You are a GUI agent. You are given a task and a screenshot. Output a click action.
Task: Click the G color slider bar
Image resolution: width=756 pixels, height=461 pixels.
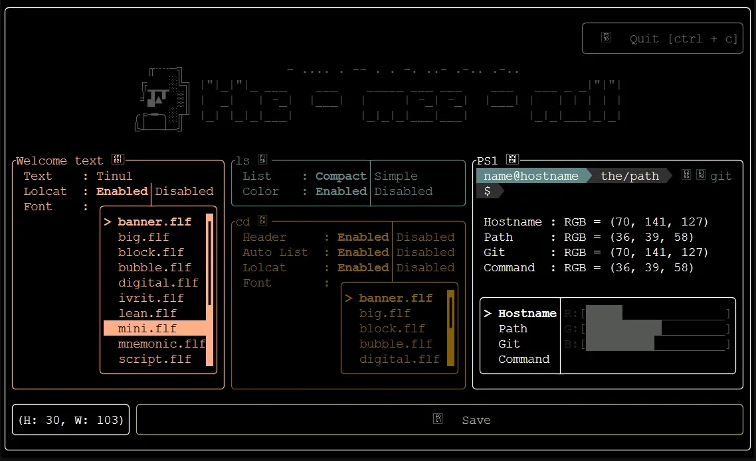(654, 329)
